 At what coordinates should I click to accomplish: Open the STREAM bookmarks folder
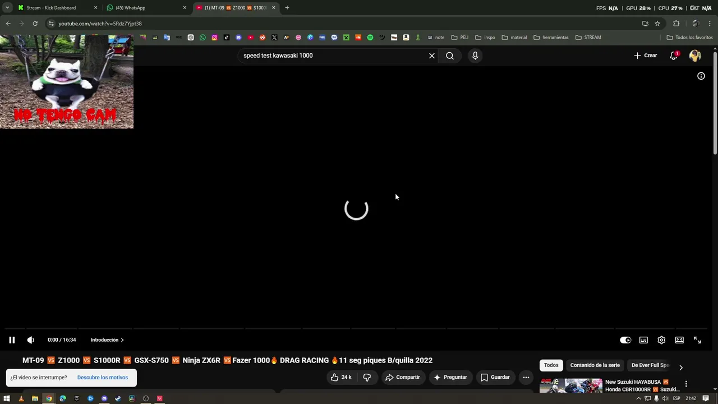(x=588, y=38)
